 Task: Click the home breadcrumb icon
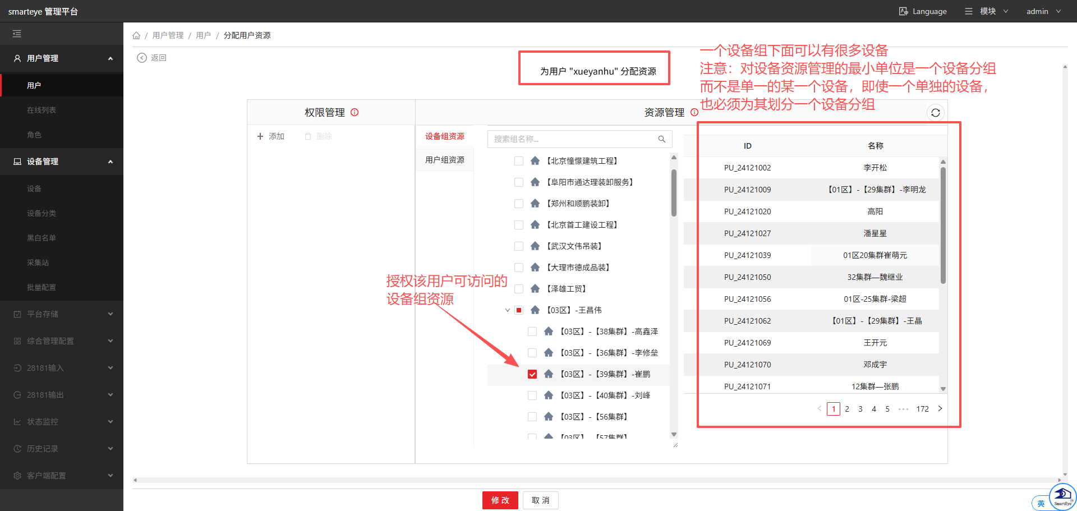136,35
